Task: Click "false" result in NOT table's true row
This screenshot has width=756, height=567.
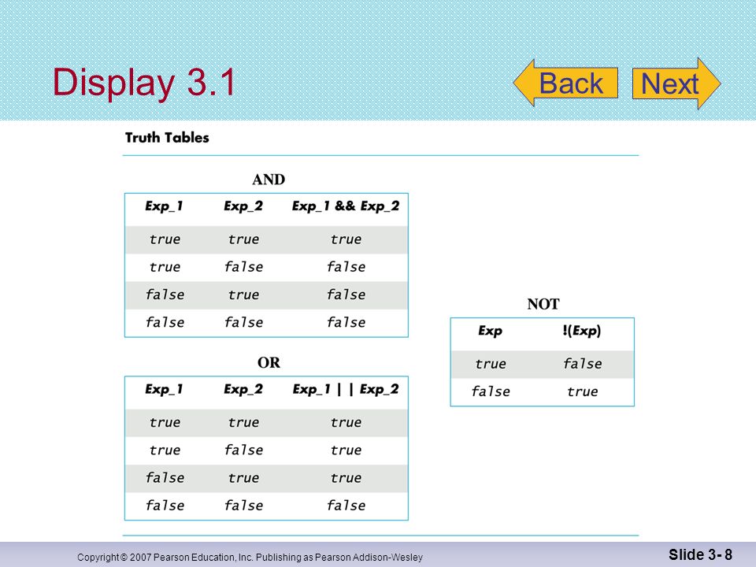Action: coord(582,364)
